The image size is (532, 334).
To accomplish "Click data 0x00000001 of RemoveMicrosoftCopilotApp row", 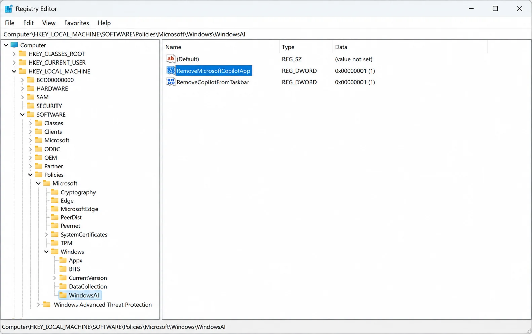I will click(x=355, y=71).
